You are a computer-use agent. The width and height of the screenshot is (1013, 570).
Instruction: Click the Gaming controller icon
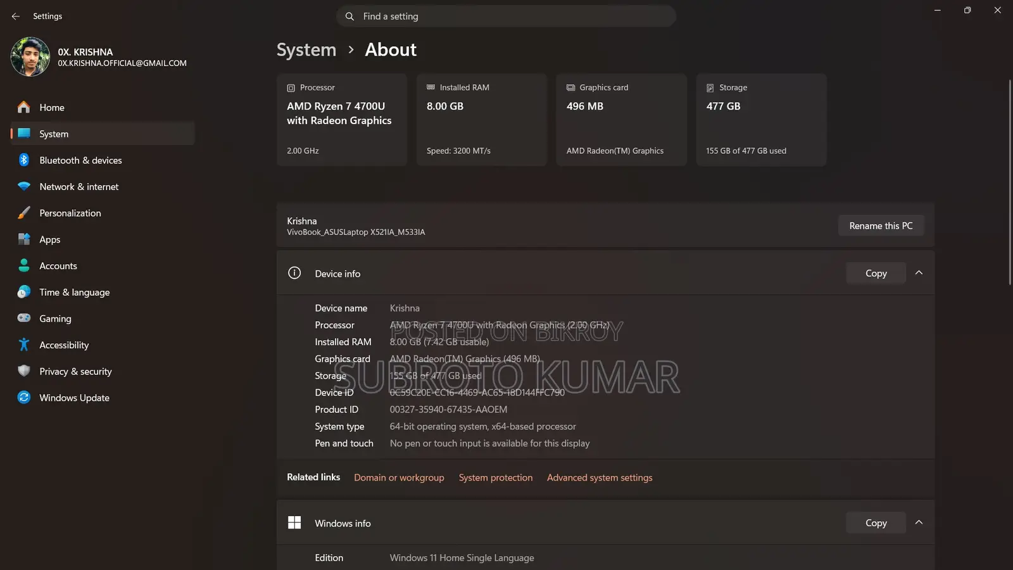pyautogui.click(x=23, y=318)
